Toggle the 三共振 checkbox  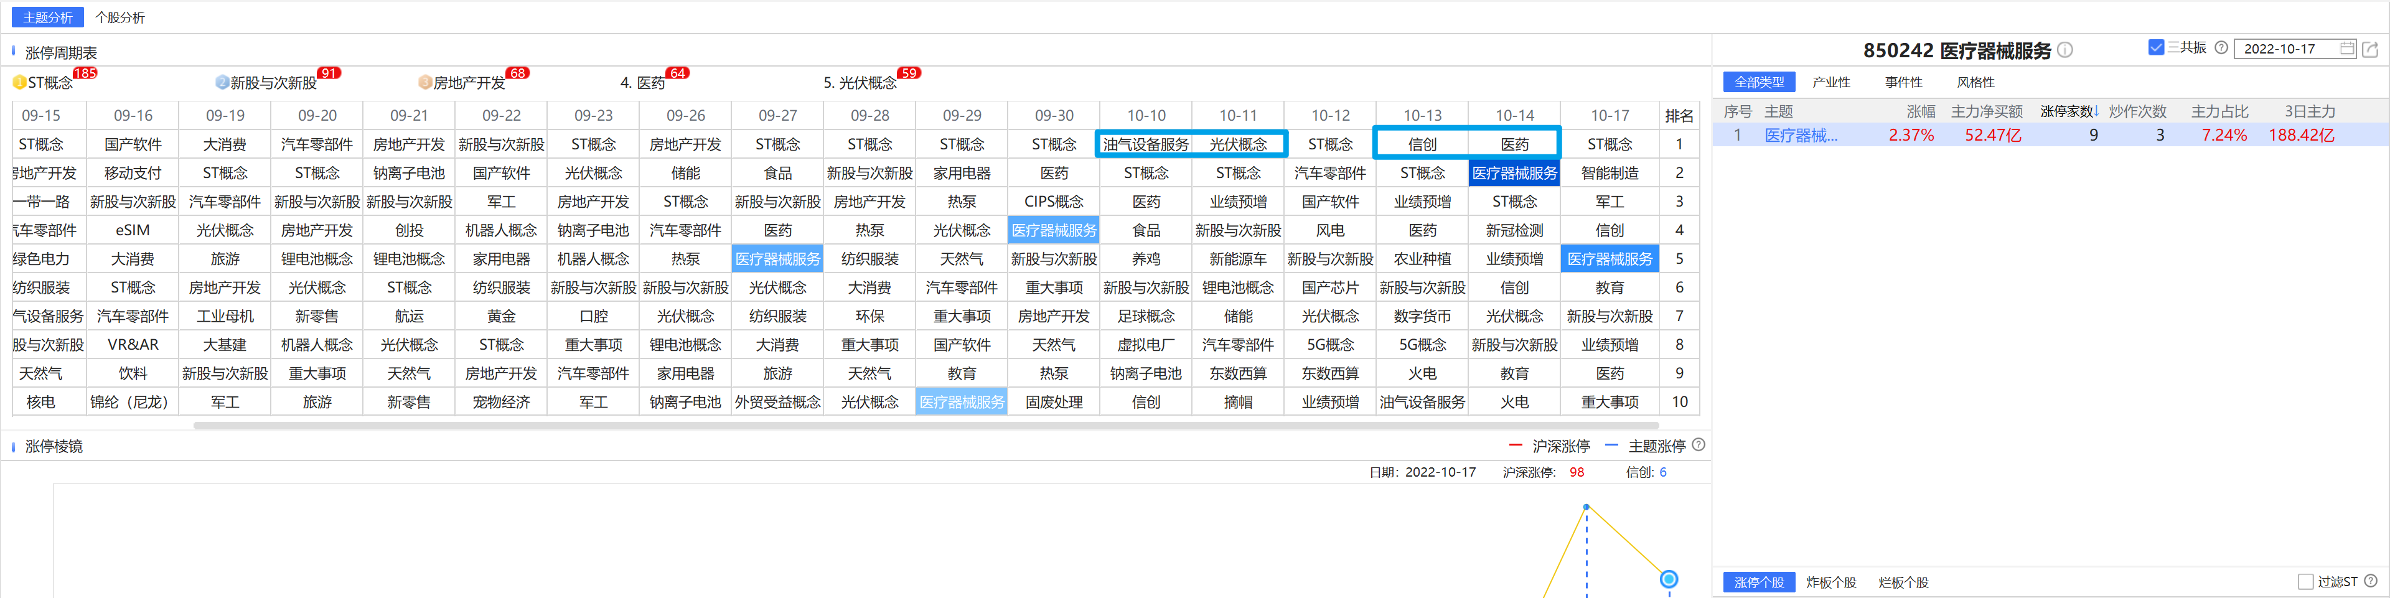coord(2155,47)
